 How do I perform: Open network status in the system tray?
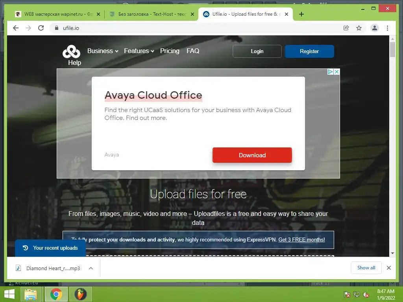click(x=357, y=295)
